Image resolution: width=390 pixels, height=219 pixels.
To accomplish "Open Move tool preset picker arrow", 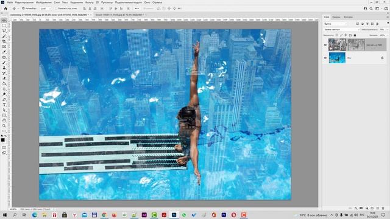I will 18,9.
